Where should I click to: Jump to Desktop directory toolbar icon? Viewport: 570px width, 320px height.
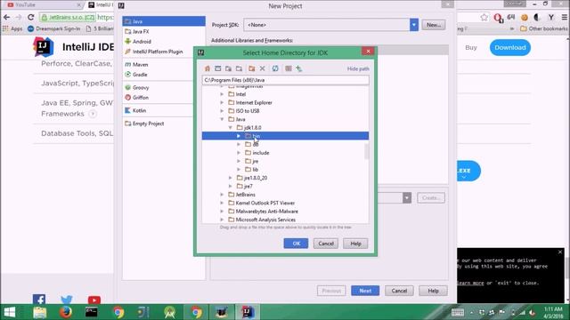[x=217, y=68]
